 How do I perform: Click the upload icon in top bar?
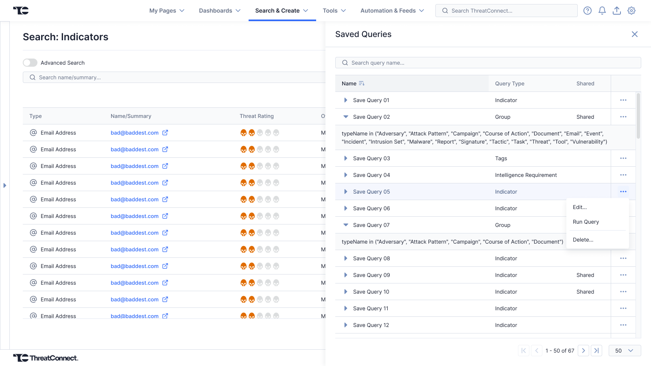617,11
